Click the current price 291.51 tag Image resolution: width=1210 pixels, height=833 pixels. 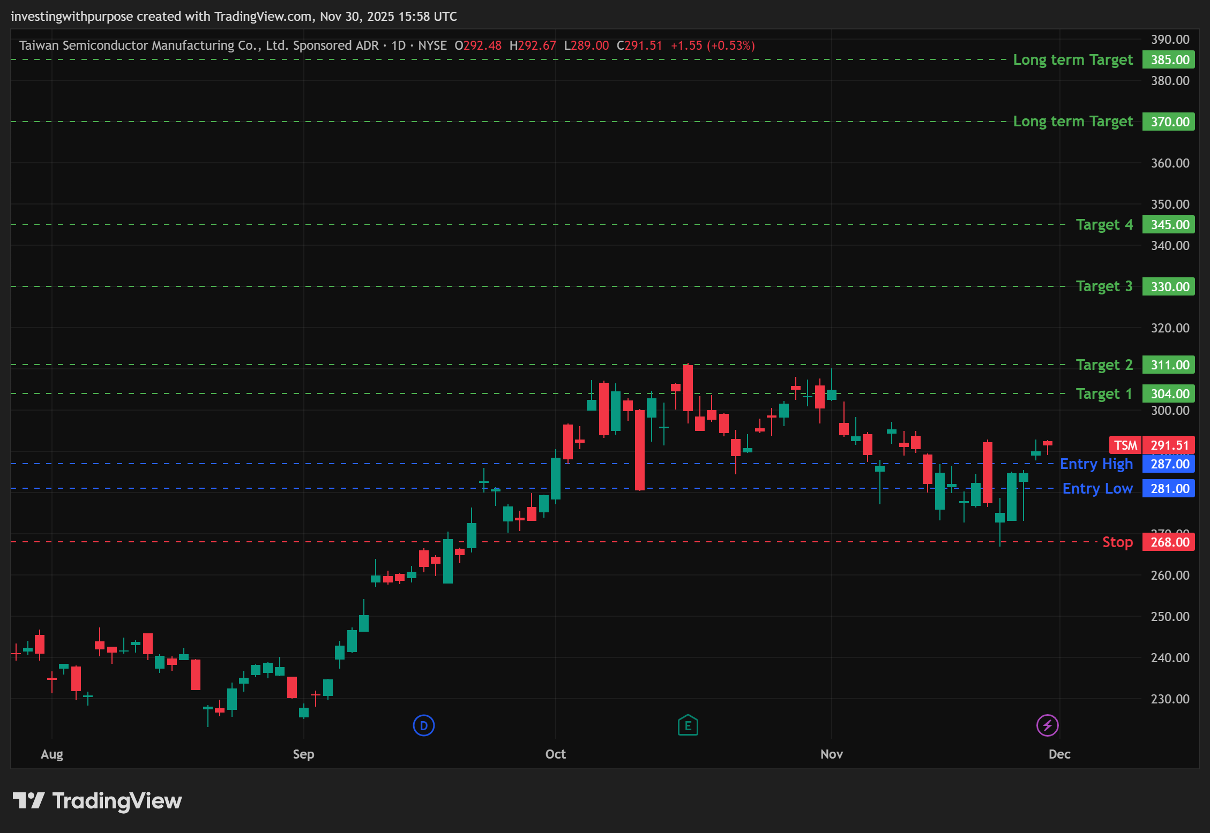click(1169, 445)
